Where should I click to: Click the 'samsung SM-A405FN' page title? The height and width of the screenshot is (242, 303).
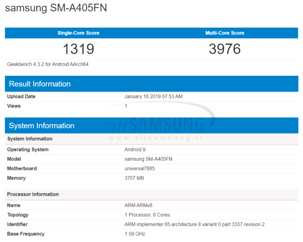(56, 8)
